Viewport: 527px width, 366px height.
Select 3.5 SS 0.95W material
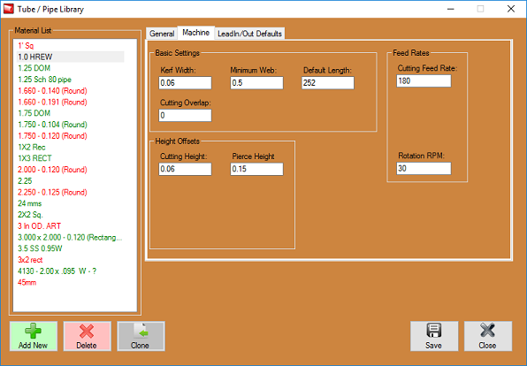[x=40, y=248]
